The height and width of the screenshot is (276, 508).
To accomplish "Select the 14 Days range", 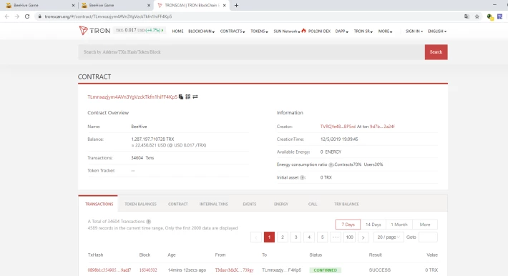I will pyautogui.click(x=373, y=225).
